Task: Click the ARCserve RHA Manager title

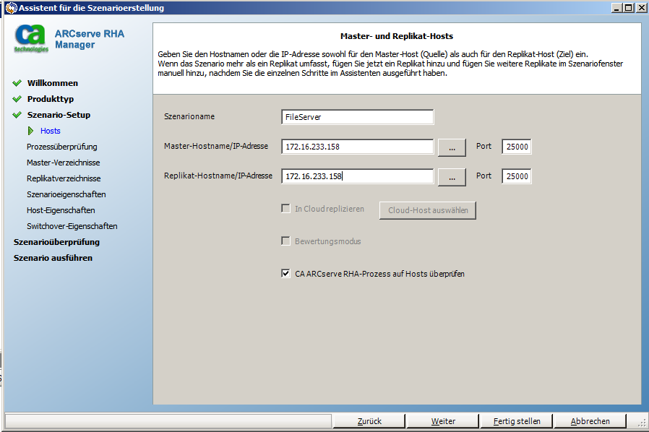Action: [x=90, y=39]
